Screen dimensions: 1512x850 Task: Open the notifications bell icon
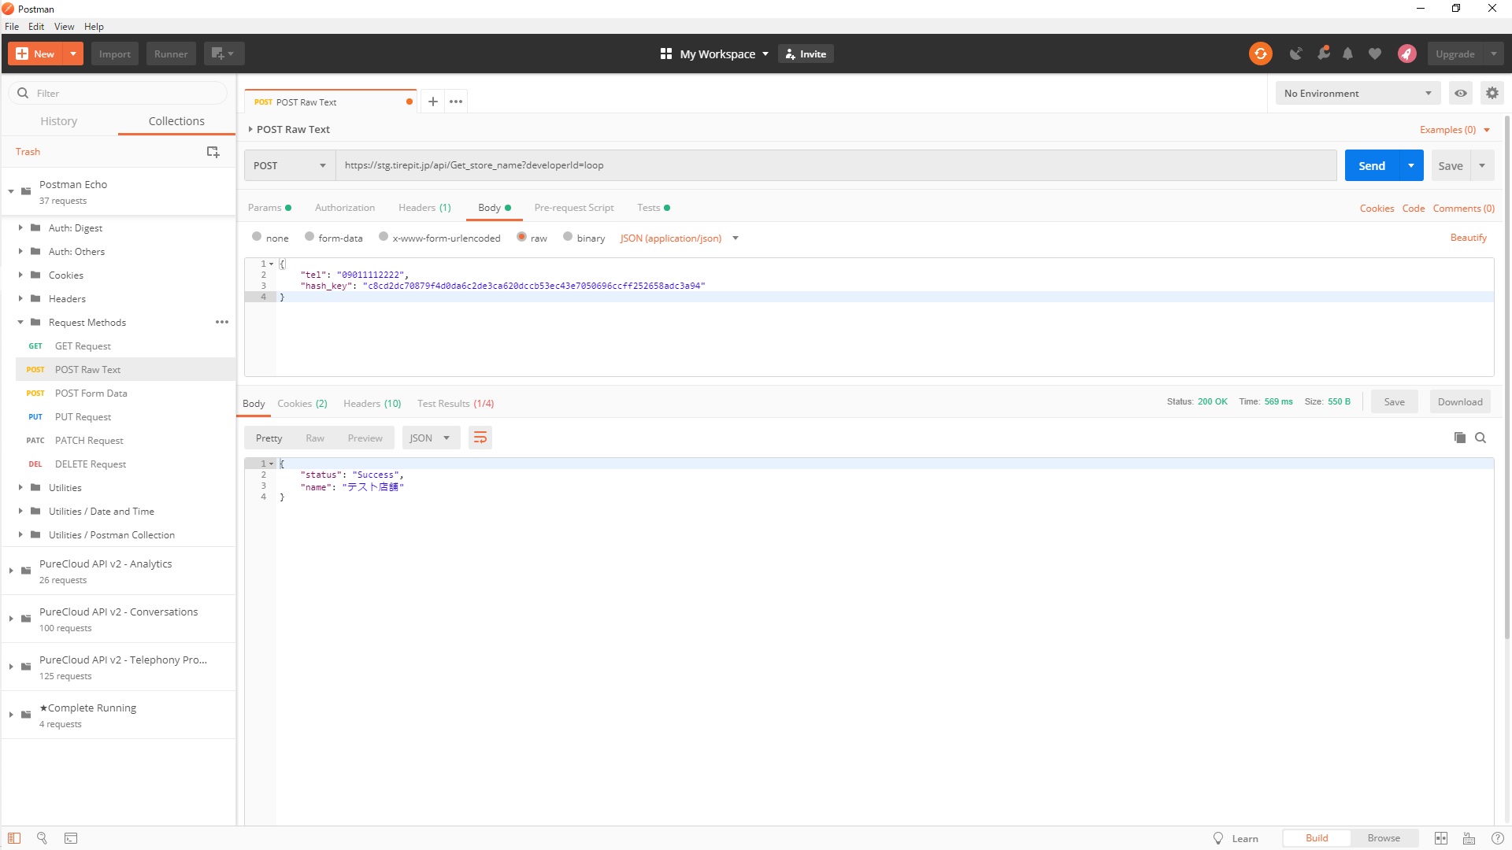(x=1347, y=54)
